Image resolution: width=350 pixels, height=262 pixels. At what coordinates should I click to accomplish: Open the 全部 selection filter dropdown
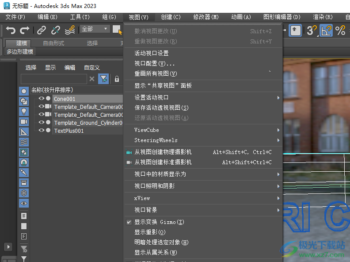(x=95, y=29)
